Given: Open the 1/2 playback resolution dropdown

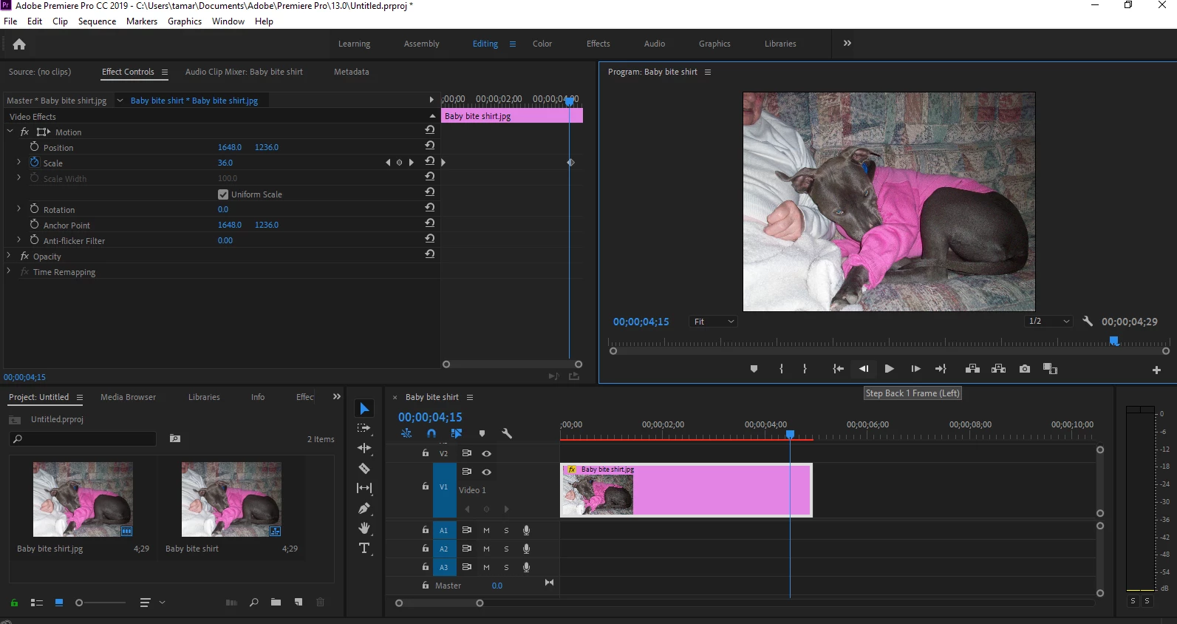Looking at the screenshot, I should click(x=1048, y=322).
